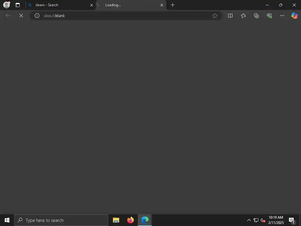The image size is (301, 226).
Task: Restore down the Edge window
Action: 280,5
